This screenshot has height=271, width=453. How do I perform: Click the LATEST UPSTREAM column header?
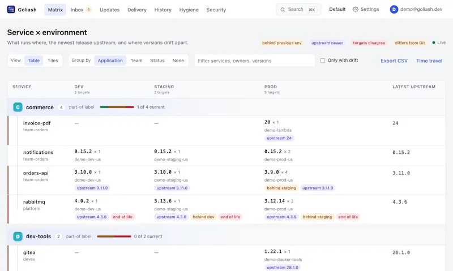(x=414, y=87)
